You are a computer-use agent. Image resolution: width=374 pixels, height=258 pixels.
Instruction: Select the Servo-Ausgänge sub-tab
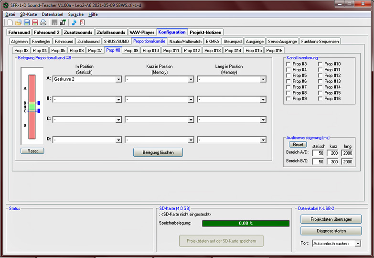pos(282,41)
